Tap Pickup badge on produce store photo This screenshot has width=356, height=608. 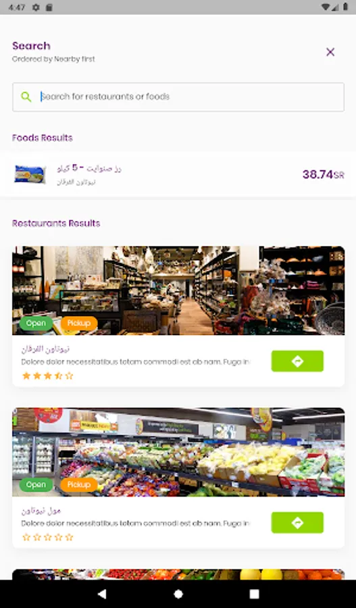pyautogui.click(x=79, y=484)
